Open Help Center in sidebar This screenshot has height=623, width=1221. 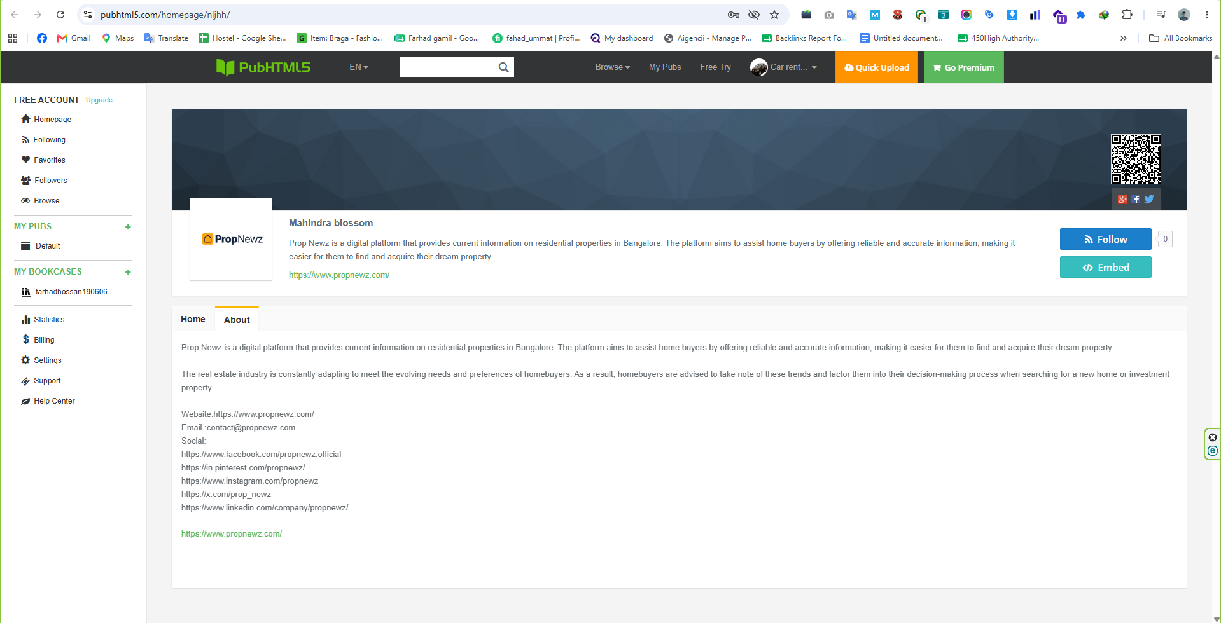pyautogui.click(x=48, y=401)
